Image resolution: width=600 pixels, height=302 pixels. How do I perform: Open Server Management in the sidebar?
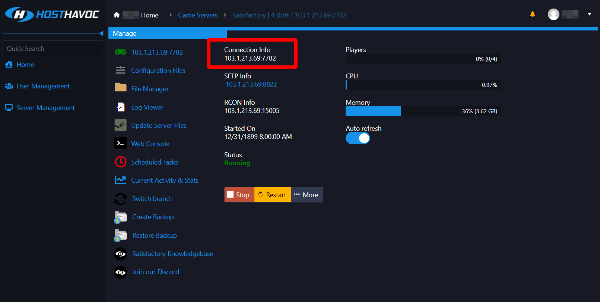45,108
